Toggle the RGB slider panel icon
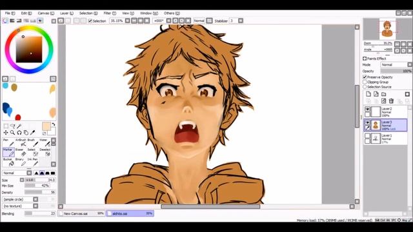Image resolution: width=413 pixels, height=232 pixels. coord(12,21)
